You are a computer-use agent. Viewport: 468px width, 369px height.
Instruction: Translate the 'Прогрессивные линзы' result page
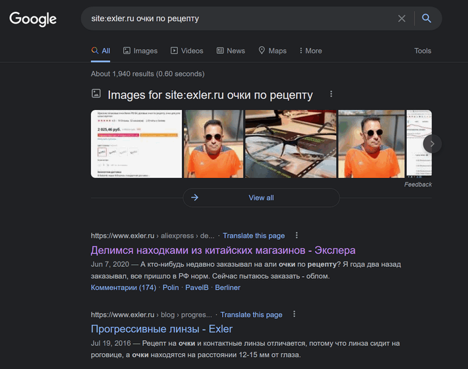coord(251,315)
